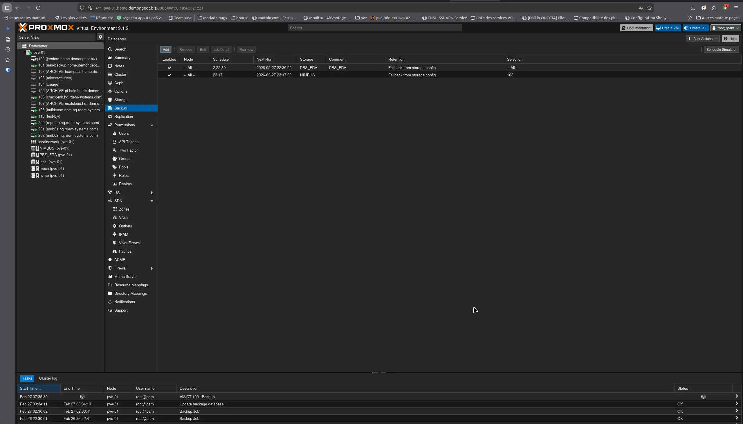The image size is (743, 424).
Task: Open the Storage section in the menu
Action: (x=121, y=100)
